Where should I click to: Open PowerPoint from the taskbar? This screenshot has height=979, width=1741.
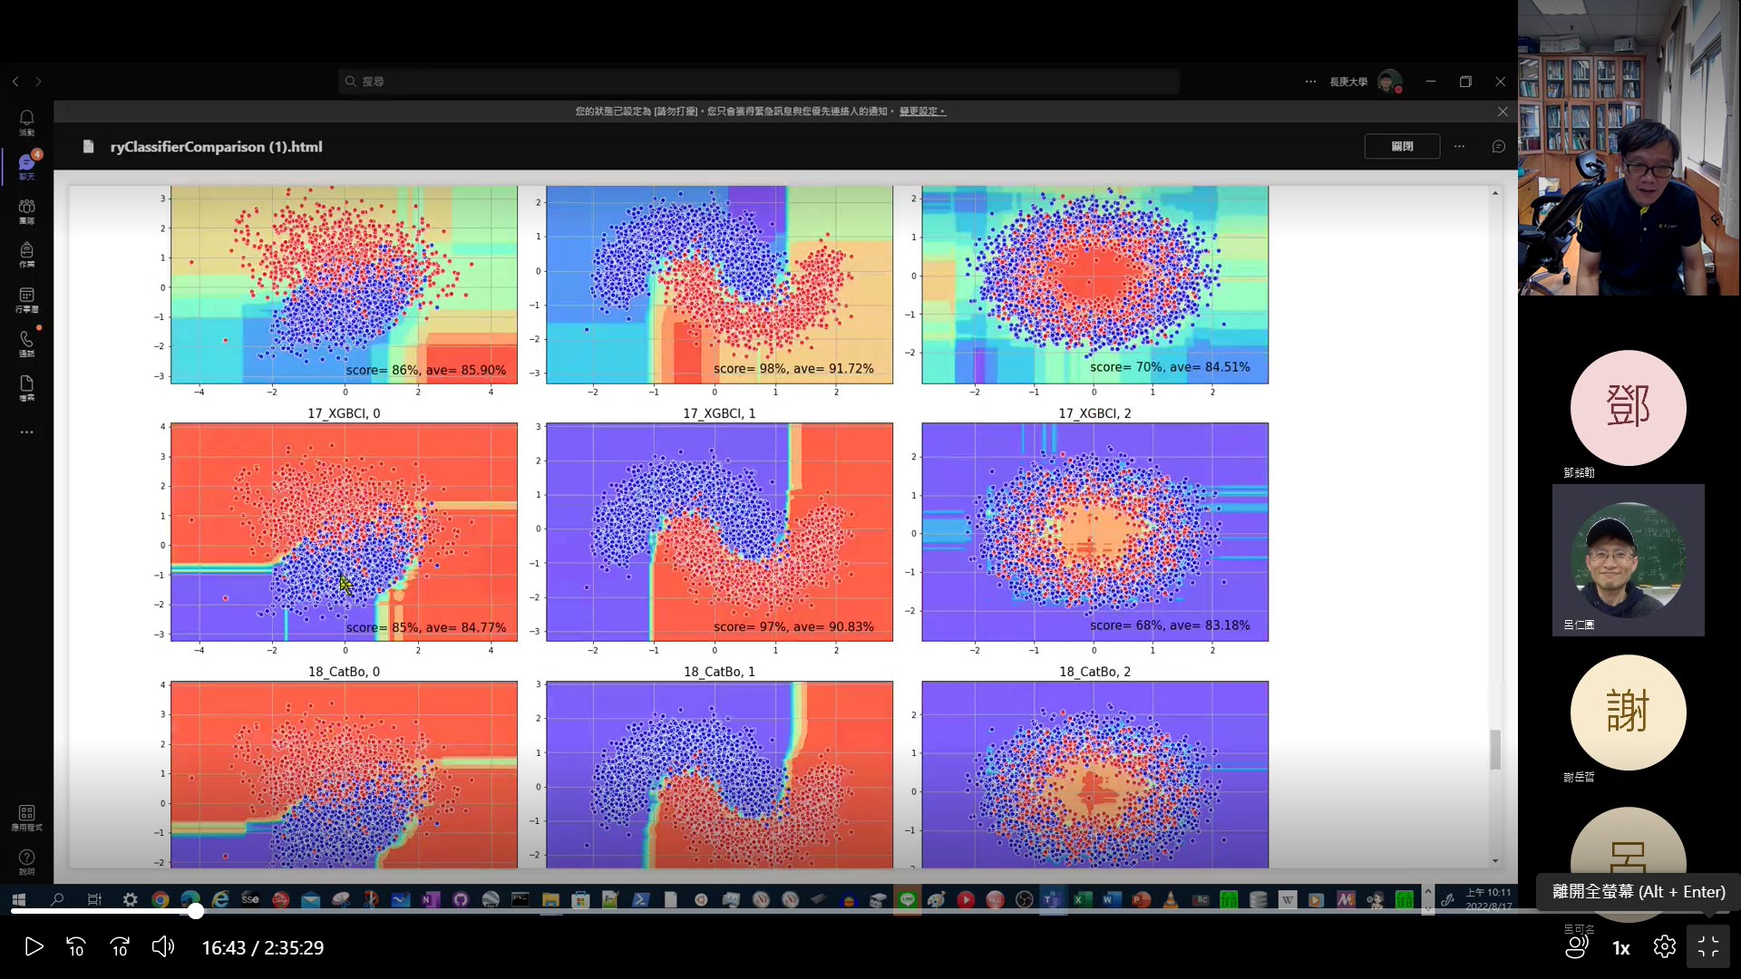[x=1141, y=899]
